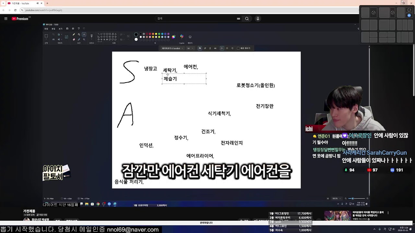Open the YouTube hamburger guide menu
This screenshot has width=415, height=233.
pyautogui.click(x=6, y=19)
